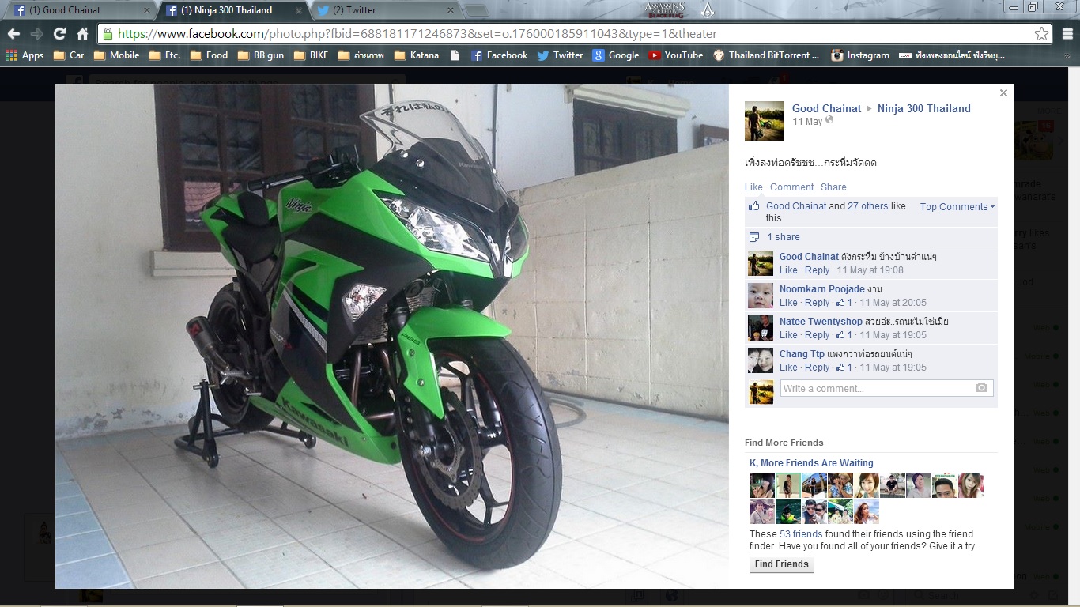Reply to Noomkarn Poojade's comment

817,303
